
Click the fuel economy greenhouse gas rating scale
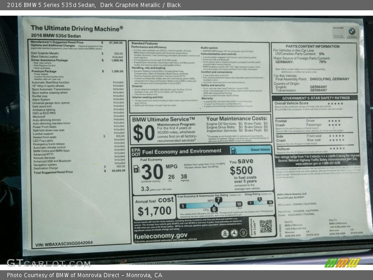click(210, 205)
